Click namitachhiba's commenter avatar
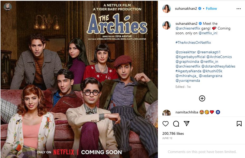This screenshot has height=158, width=245. (167, 113)
